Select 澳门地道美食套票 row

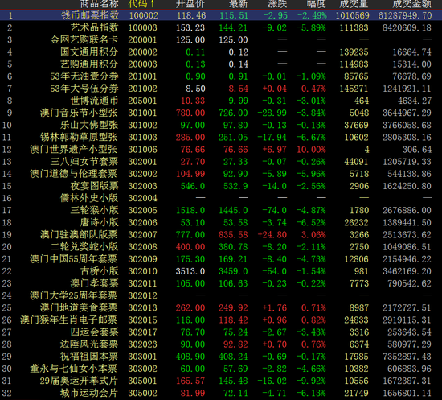pos(221,307)
